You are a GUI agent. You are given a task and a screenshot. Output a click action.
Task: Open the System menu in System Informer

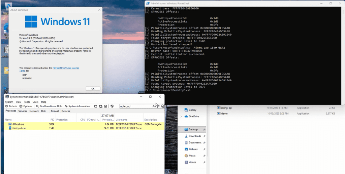[x=9, y=102]
